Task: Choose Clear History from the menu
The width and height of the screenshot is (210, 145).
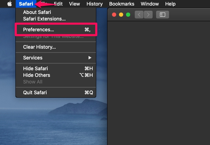Action: (x=39, y=47)
